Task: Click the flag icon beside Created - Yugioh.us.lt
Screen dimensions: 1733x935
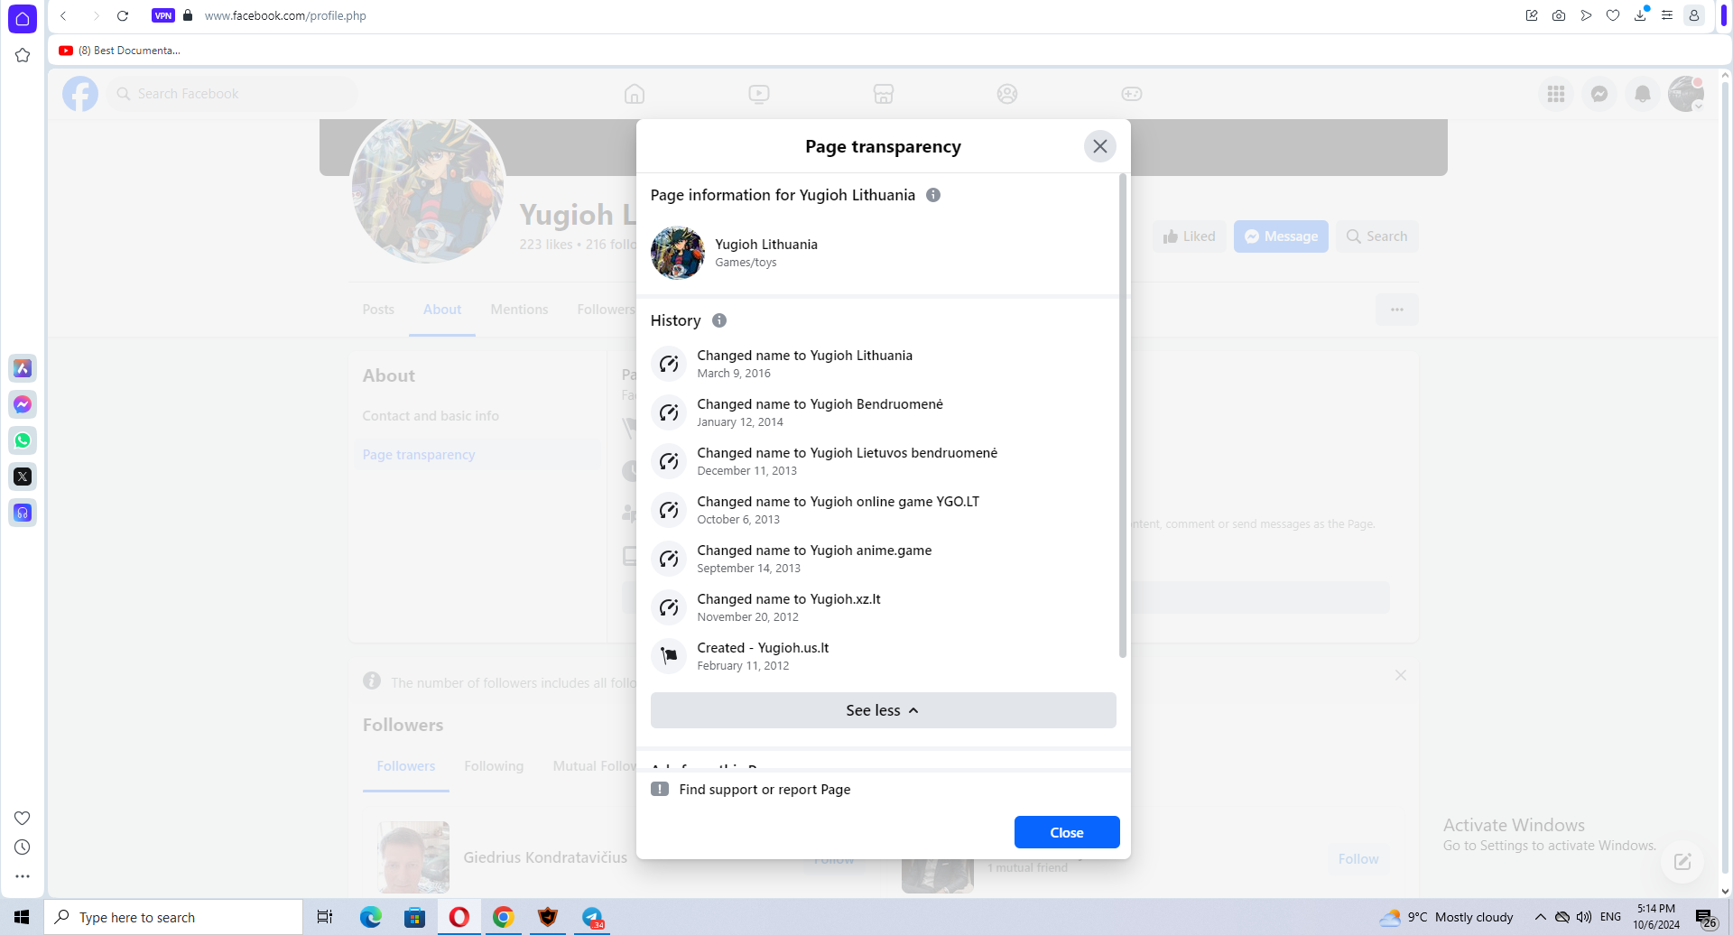Action: 669,656
